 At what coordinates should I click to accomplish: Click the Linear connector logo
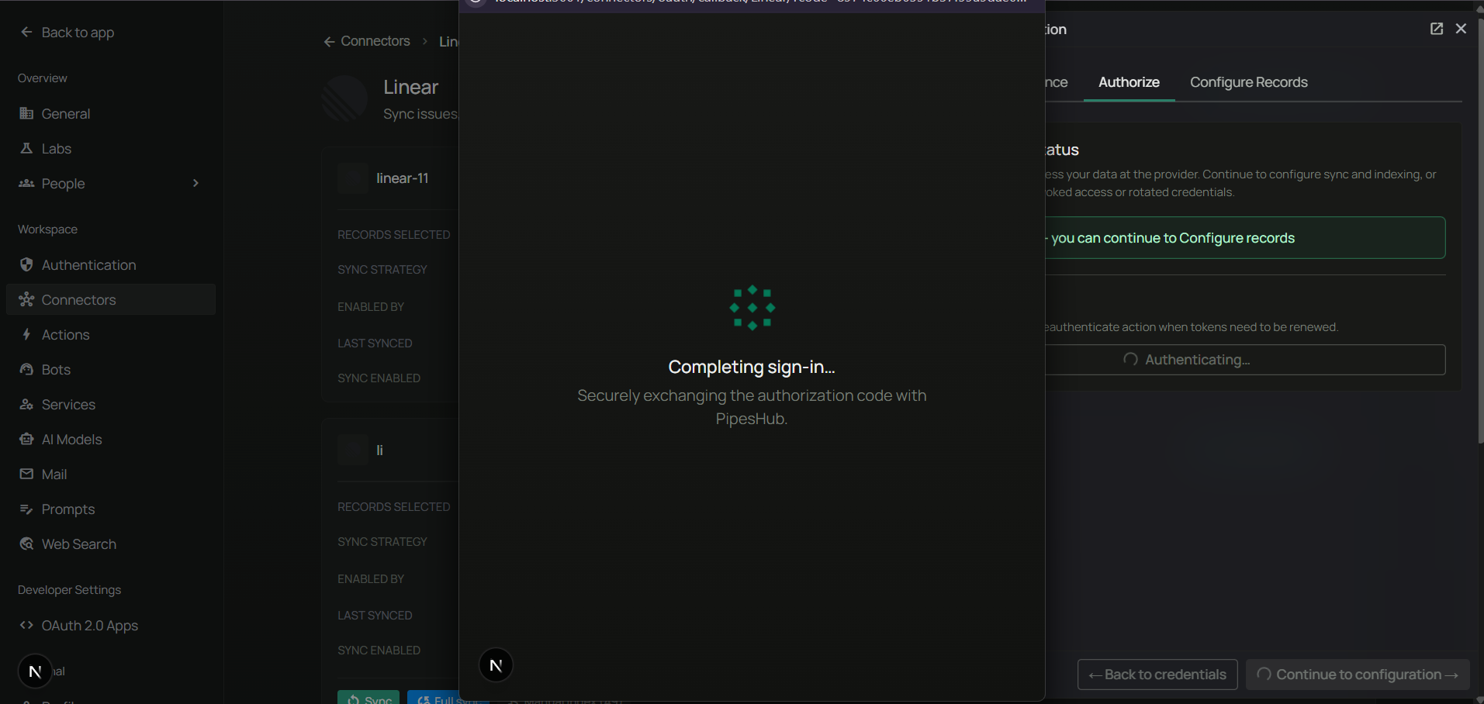(344, 99)
